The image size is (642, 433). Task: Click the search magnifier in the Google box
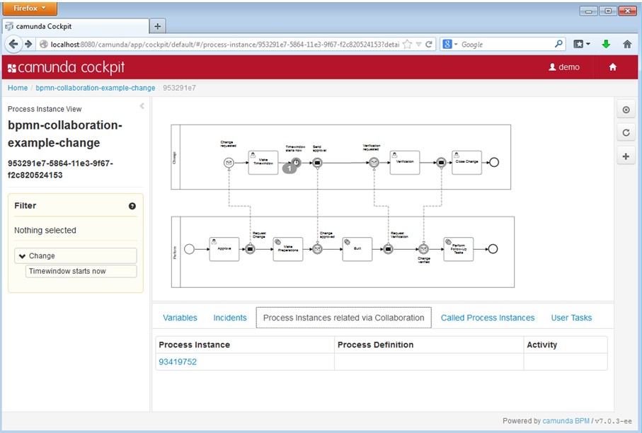(558, 44)
